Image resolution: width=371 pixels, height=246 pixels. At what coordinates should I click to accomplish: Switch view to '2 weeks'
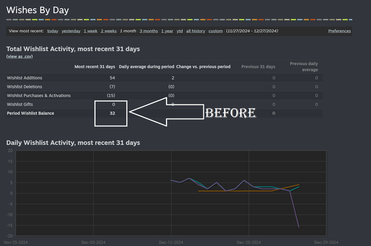[x=109, y=31]
